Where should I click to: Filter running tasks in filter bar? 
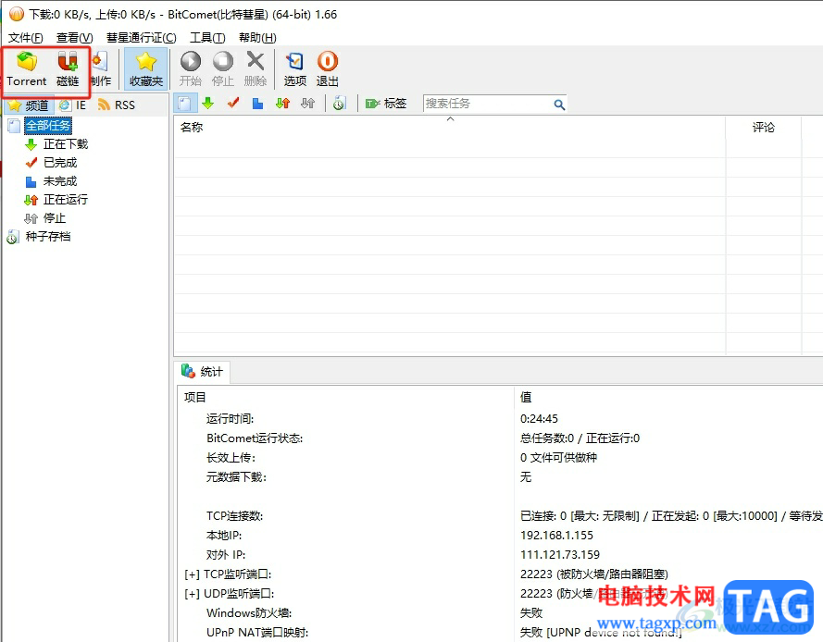click(x=283, y=104)
